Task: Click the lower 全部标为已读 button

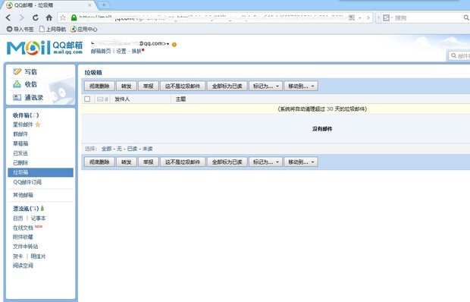Action: [227, 162]
